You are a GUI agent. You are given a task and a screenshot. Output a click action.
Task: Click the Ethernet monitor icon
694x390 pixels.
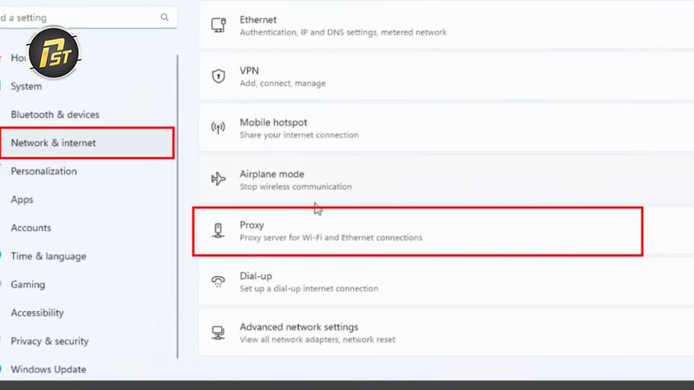tap(218, 25)
